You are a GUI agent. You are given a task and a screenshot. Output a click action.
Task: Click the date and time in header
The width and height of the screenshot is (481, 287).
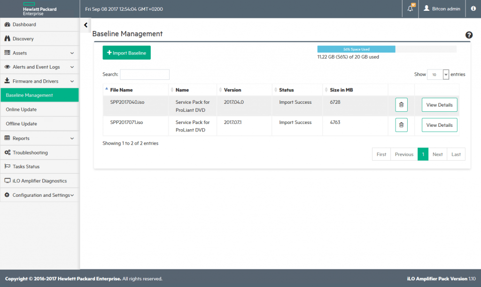coord(124,9)
